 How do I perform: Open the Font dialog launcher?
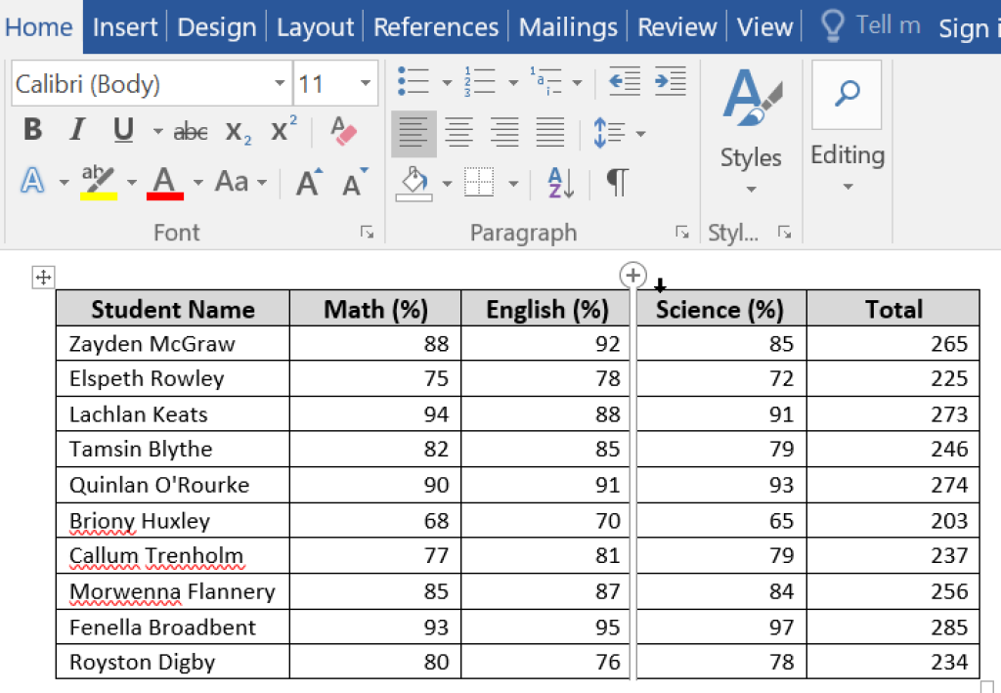click(367, 233)
